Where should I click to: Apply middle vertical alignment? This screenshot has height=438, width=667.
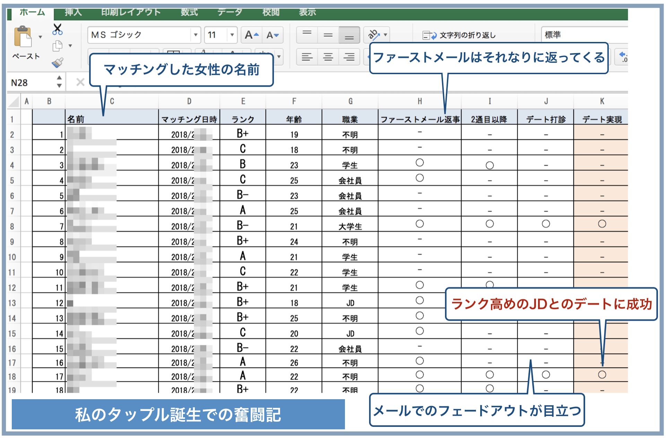pyautogui.click(x=328, y=35)
